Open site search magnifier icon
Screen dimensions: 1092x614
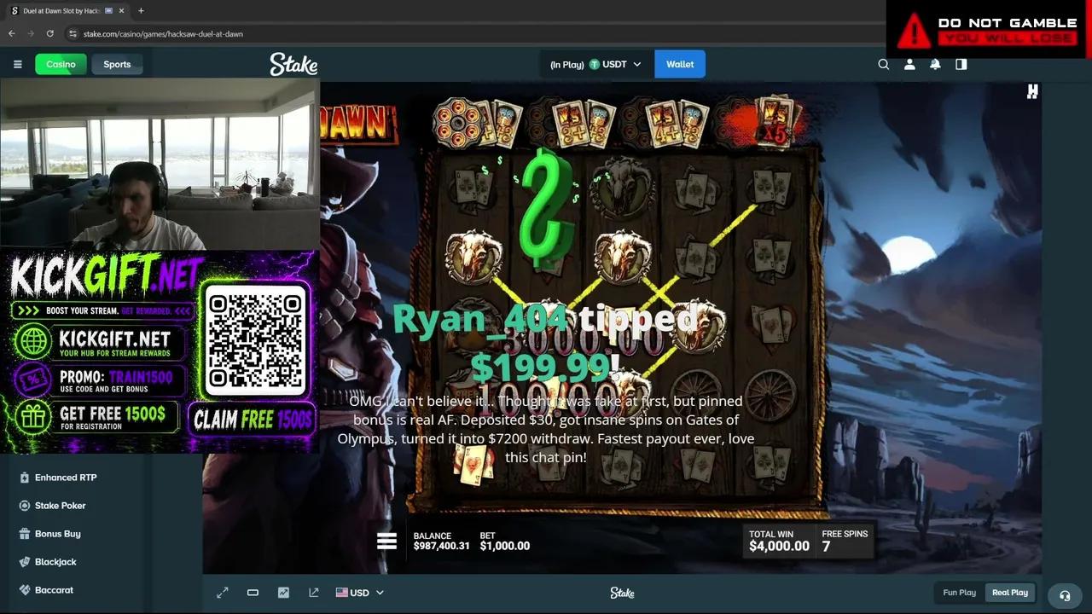coord(884,64)
